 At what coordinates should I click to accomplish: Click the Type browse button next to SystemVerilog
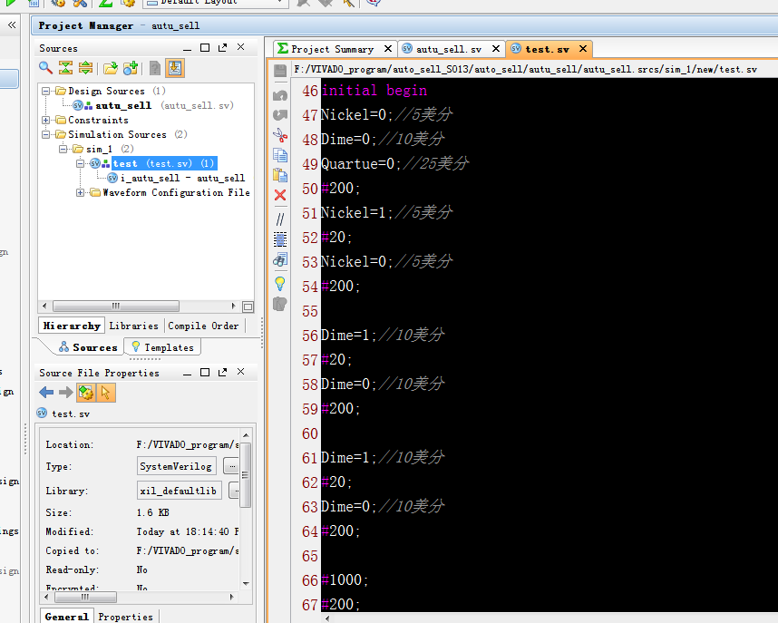(232, 466)
